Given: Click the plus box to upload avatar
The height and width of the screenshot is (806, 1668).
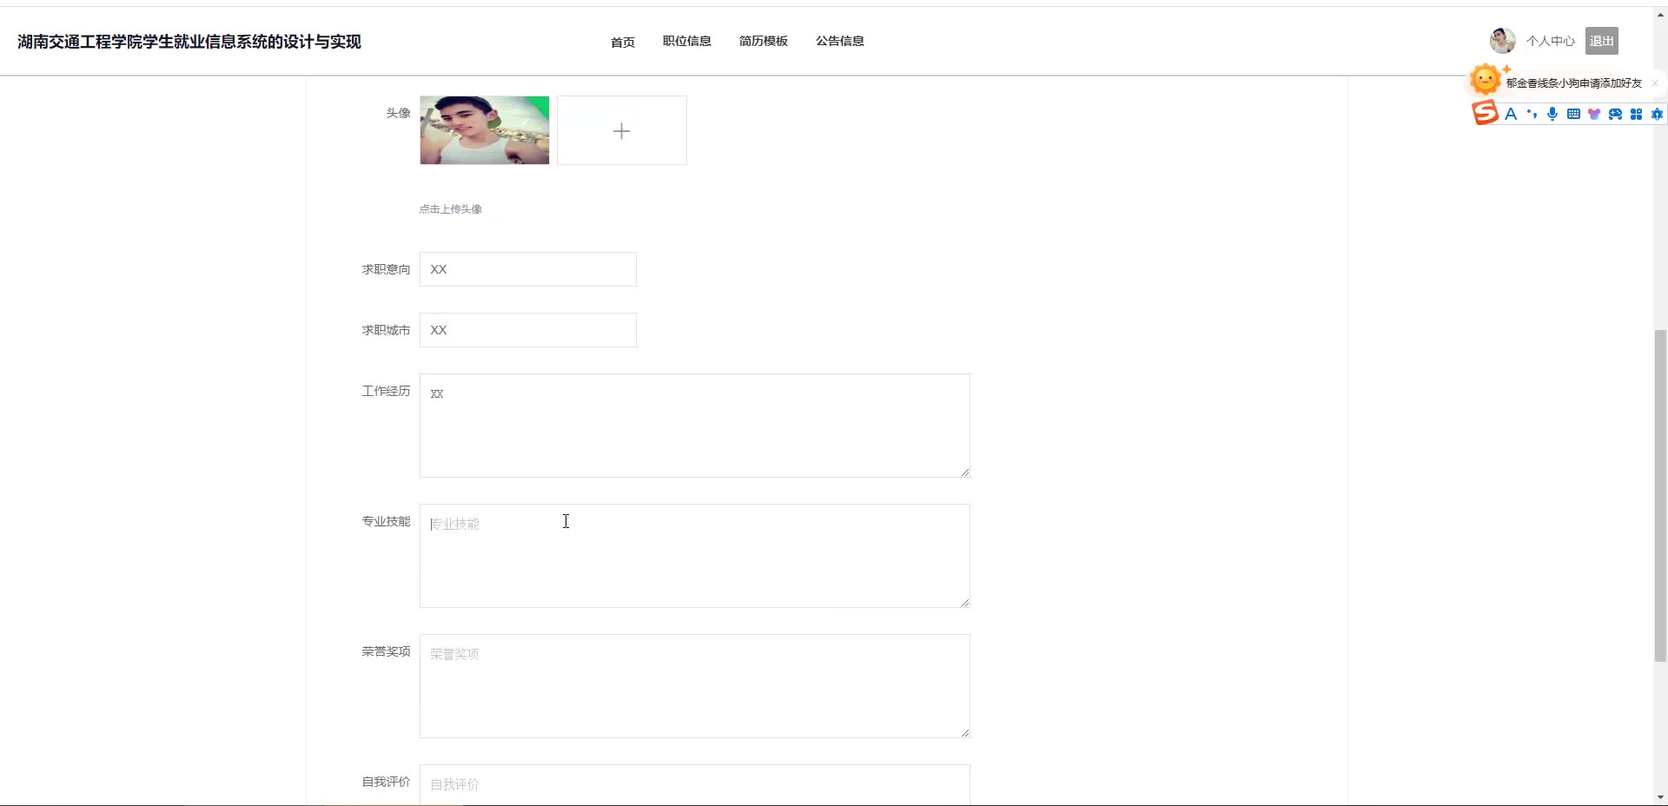Looking at the screenshot, I should [x=622, y=130].
